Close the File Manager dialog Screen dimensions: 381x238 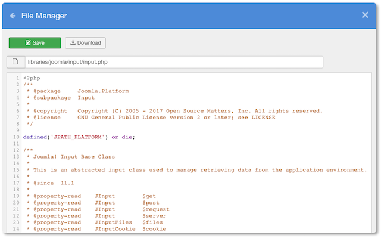tap(365, 15)
